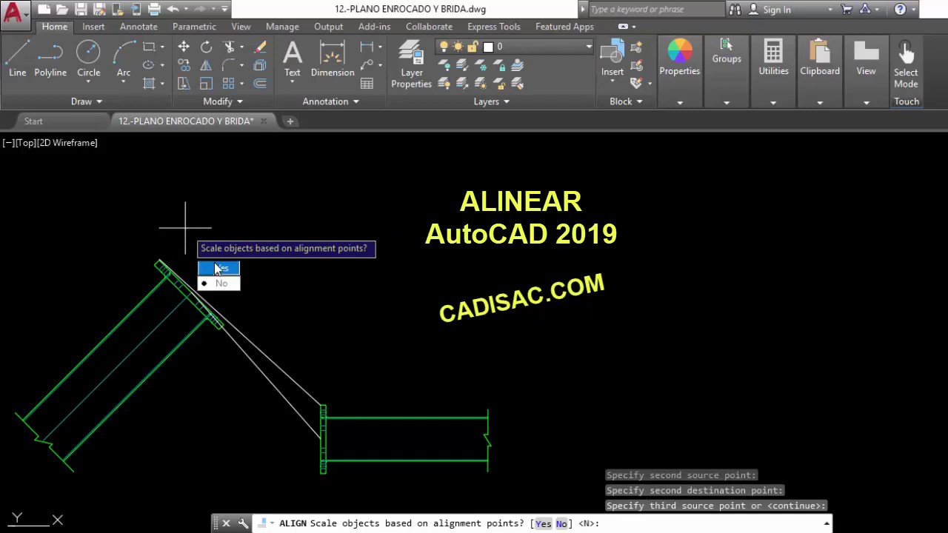The width and height of the screenshot is (948, 533).
Task: Open the Parametric ribbon tab
Action: click(x=194, y=27)
